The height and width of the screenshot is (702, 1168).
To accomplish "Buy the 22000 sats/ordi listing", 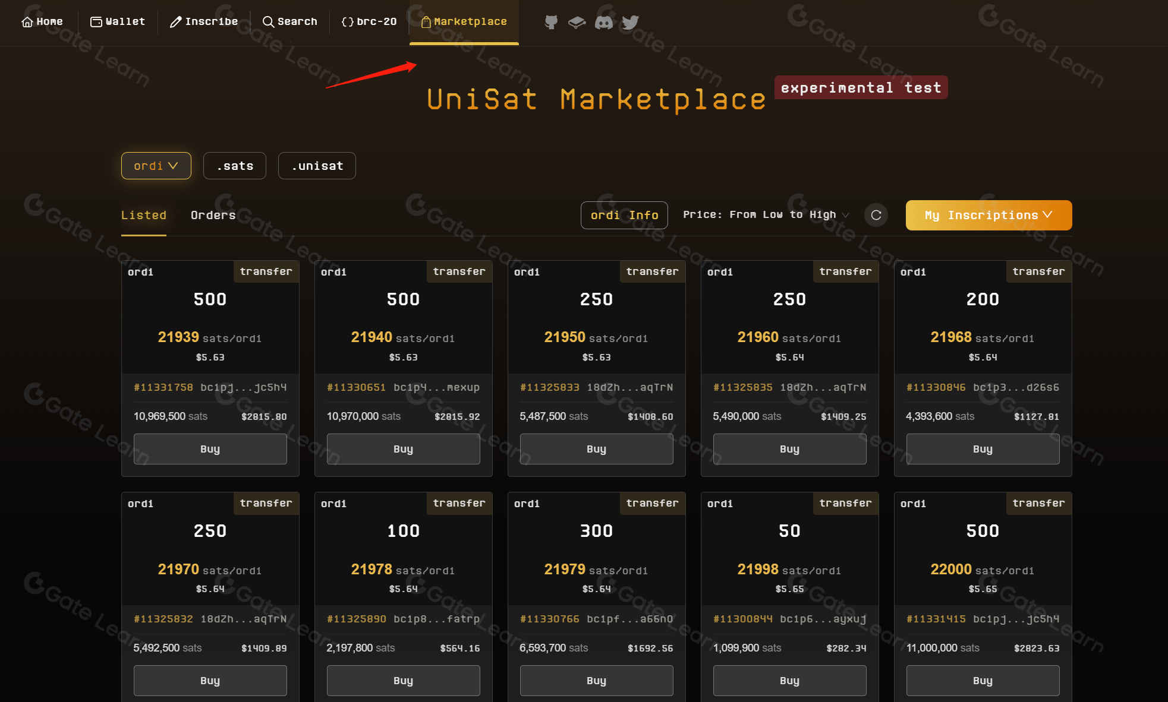I will tap(983, 681).
